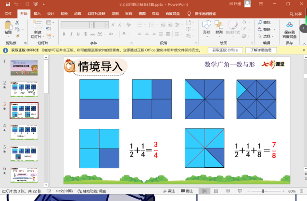Open the Select (选择) dropdown
The height and width of the screenshot is (201, 307).
point(267,36)
